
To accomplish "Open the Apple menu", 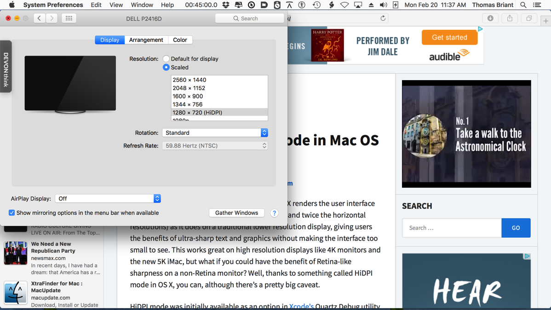I will pos(11,5).
